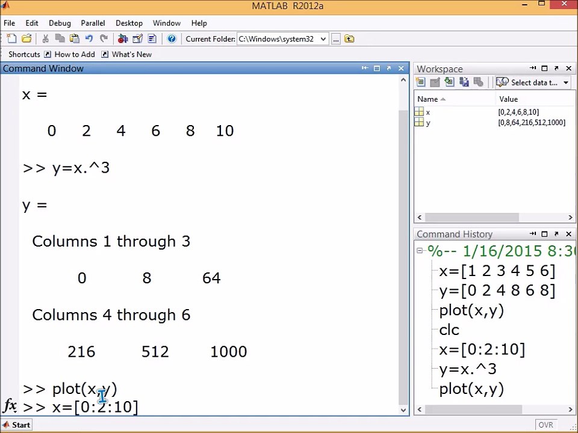Viewport: 578px width, 433px height.
Task: Click the fx function browser icon
Action: (x=10, y=406)
